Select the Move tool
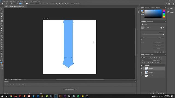The height and width of the screenshot is (98, 175). pos(2,9)
